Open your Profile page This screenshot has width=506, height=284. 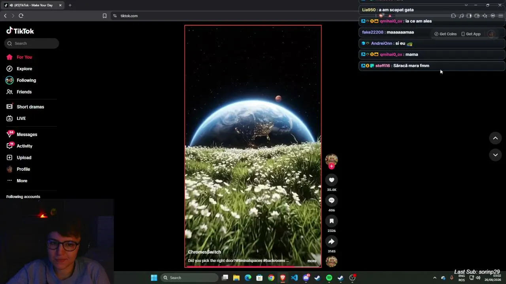tap(18, 169)
